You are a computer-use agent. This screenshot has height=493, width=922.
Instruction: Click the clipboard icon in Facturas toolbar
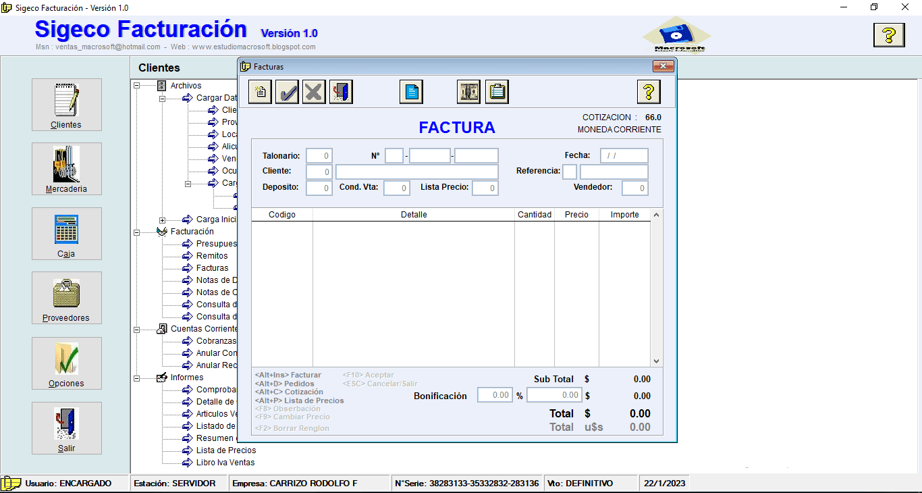pyautogui.click(x=497, y=92)
